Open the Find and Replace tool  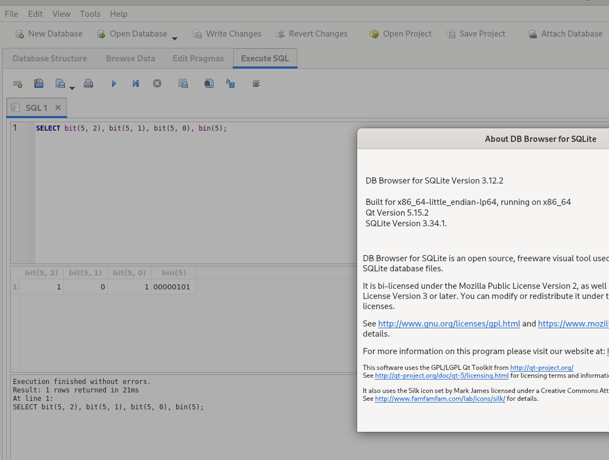pos(230,83)
